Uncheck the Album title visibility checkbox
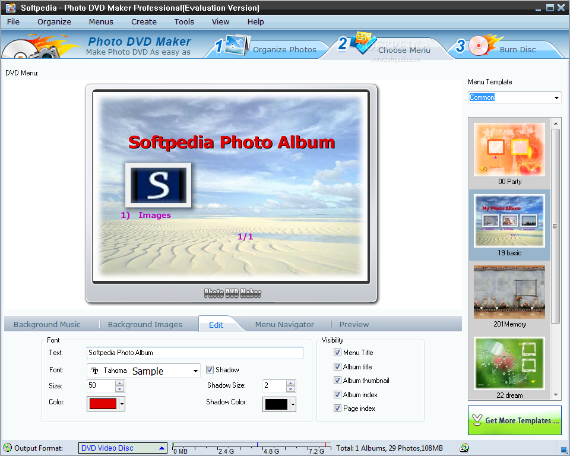This screenshot has height=456, width=570. pyautogui.click(x=337, y=366)
